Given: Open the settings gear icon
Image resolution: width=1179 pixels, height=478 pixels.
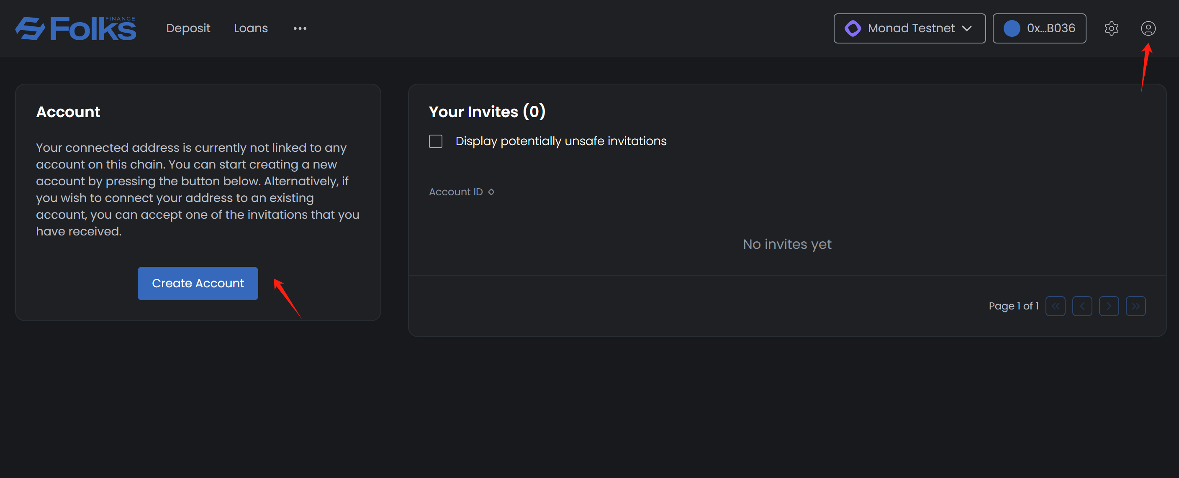Looking at the screenshot, I should coord(1111,28).
